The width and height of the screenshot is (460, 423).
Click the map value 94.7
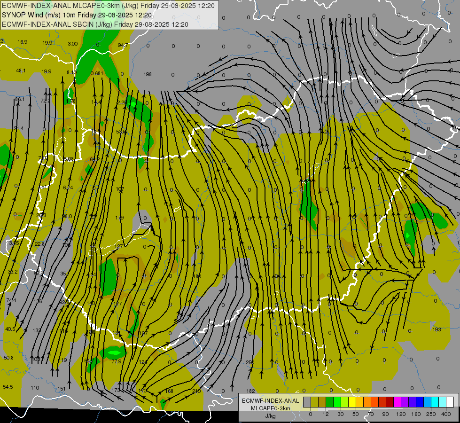(123, 45)
